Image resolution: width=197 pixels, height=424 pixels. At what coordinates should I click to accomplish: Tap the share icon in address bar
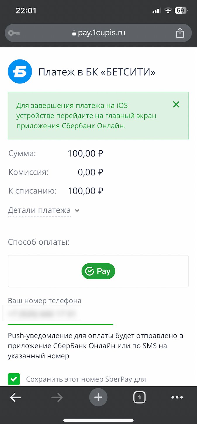coord(180,33)
